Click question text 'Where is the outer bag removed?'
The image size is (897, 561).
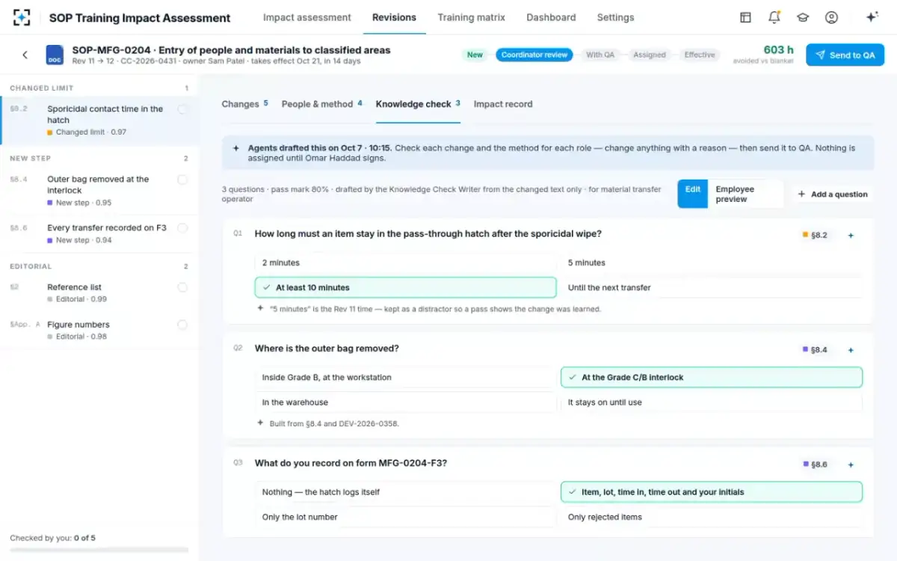click(x=327, y=349)
